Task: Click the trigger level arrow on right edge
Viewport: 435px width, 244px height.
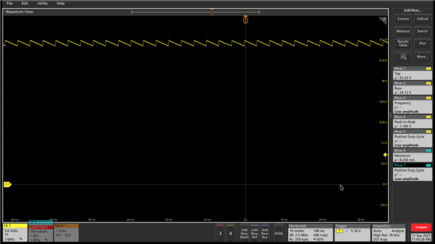Action: [x=385, y=155]
